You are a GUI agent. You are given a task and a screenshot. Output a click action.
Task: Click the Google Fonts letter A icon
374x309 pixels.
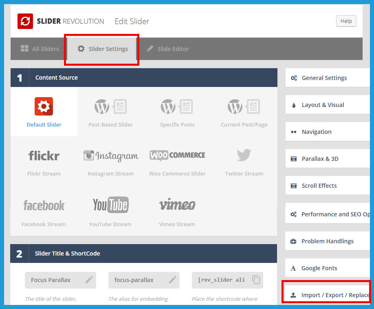click(x=293, y=268)
